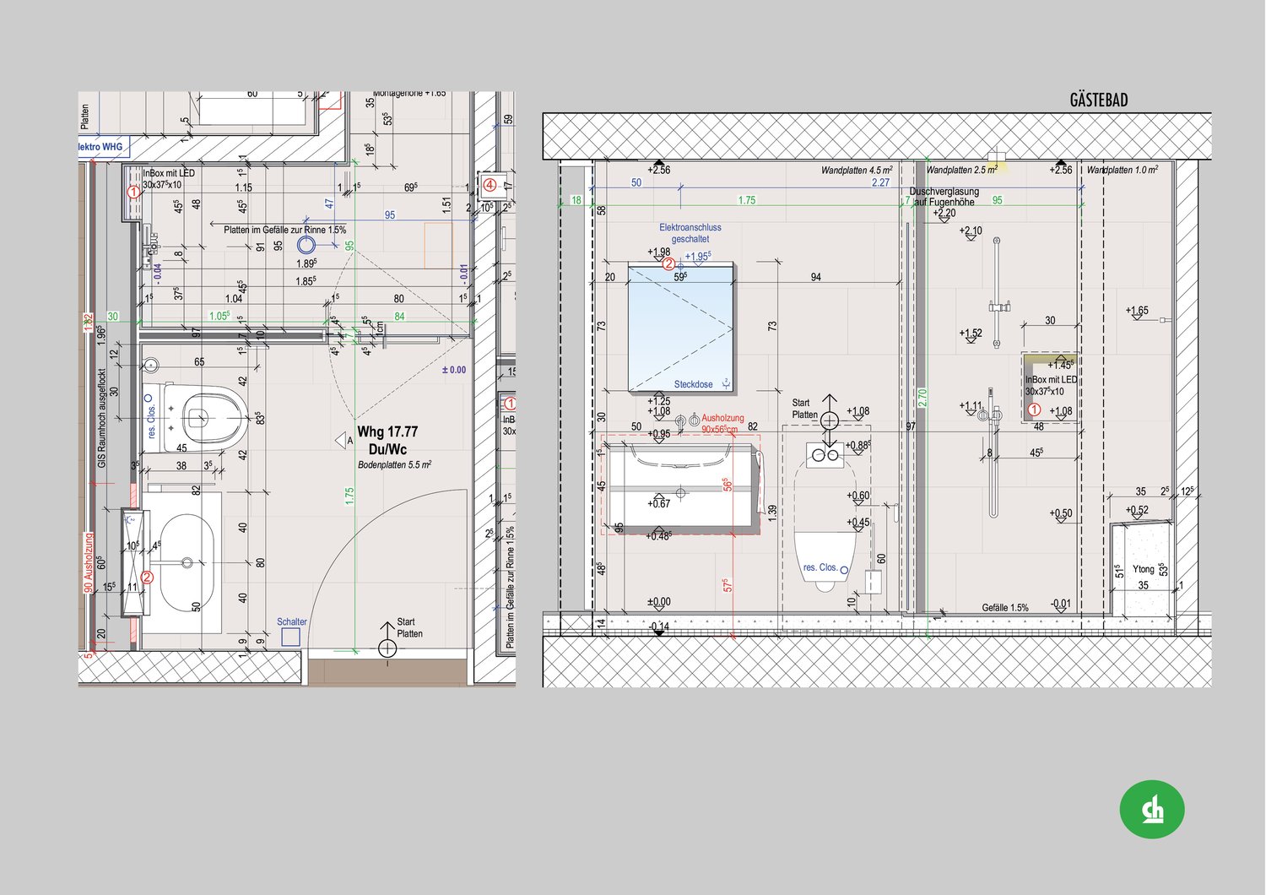
Task: Select the mirror cabinet symbol above Steckdose label
Action: click(679, 325)
